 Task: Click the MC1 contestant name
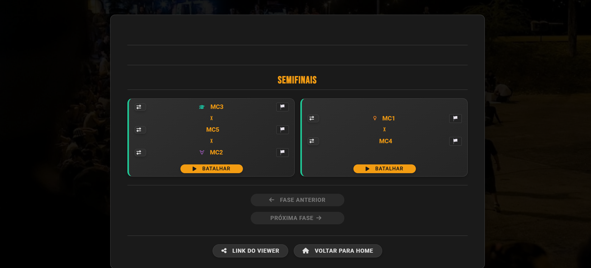(388, 119)
